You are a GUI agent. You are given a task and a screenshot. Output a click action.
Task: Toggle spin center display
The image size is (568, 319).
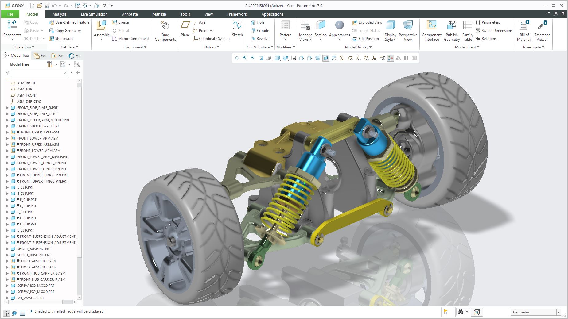coord(390,58)
